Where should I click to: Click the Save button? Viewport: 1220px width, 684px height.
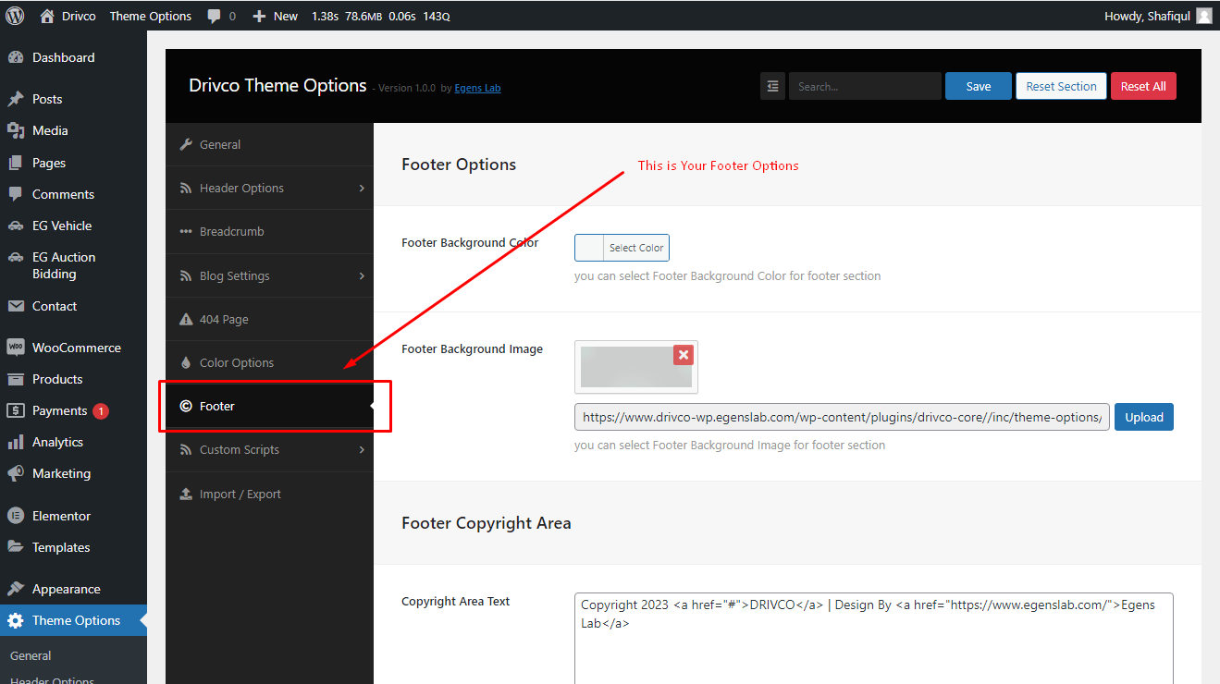click(979, 86)
